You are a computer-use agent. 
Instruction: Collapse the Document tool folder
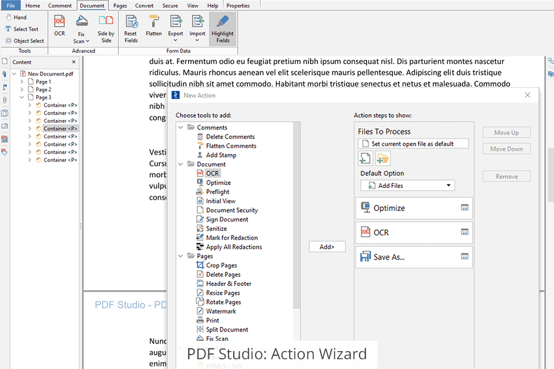[181, 164]
